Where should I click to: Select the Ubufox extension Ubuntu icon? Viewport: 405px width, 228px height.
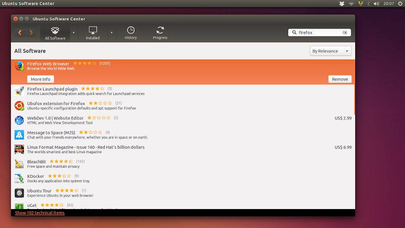coord(19,106)
